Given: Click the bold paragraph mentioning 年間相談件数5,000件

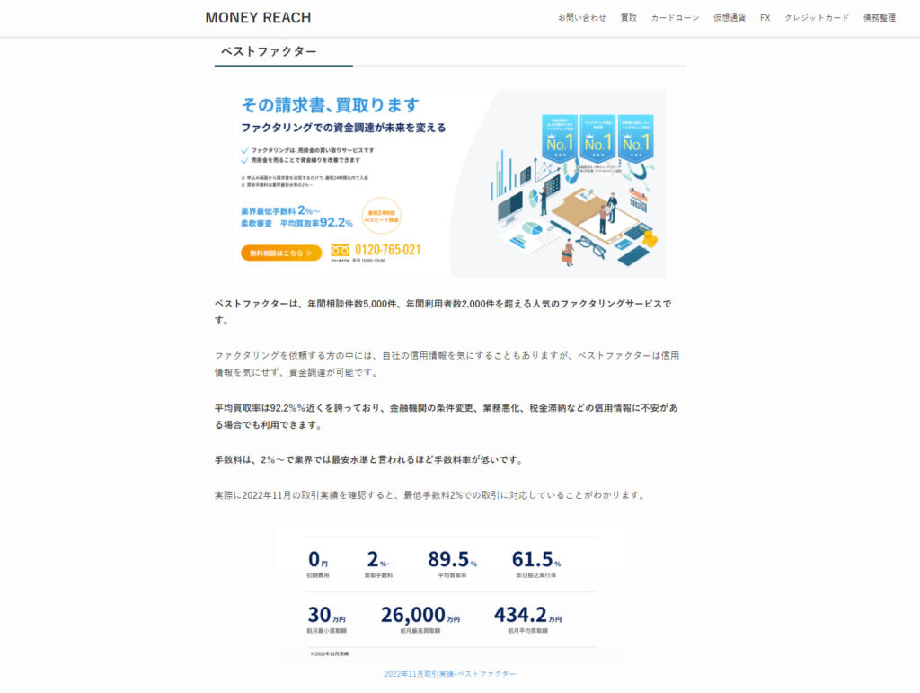Looking at the screenshot, I should (443, 312).
